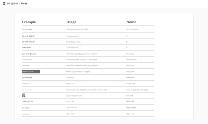Click the Fonts breadcrumb item
208x124 pixels.
coord(24,4)
